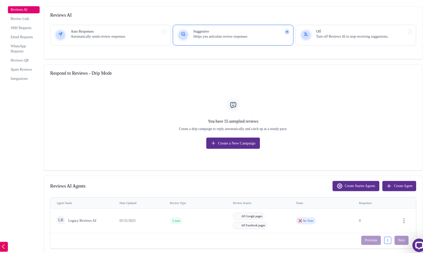423x253 pixels.
Task: Click the Tones column header
Action: click(x=300, y=203)
